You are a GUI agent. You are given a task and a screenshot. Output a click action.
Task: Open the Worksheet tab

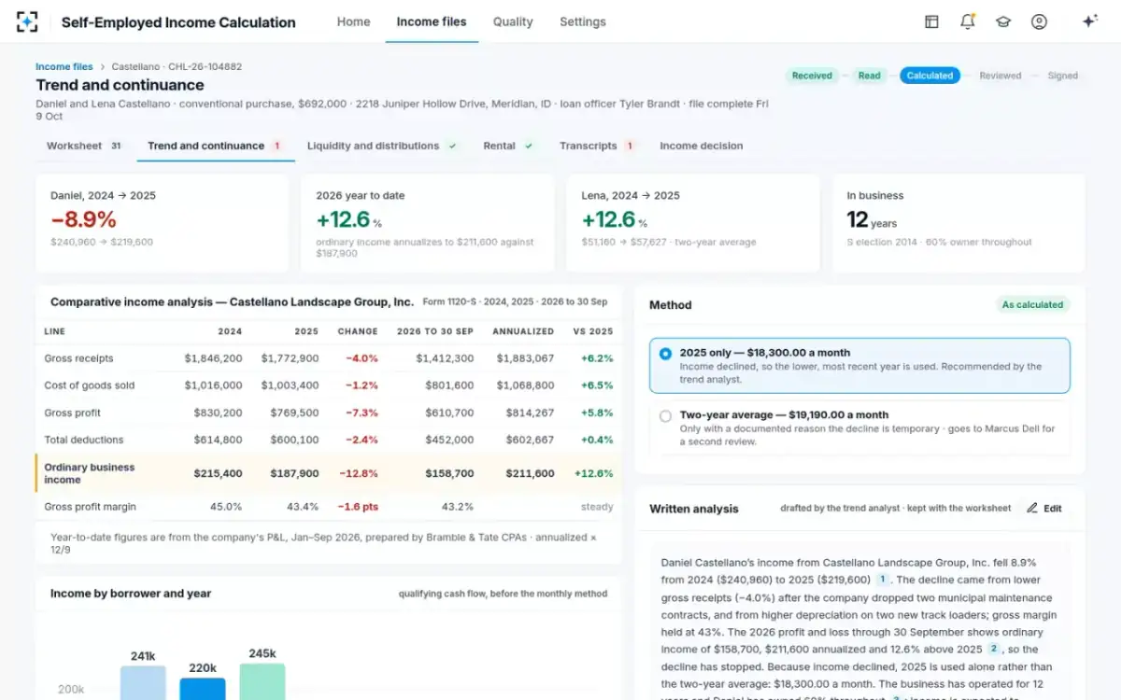84,146
